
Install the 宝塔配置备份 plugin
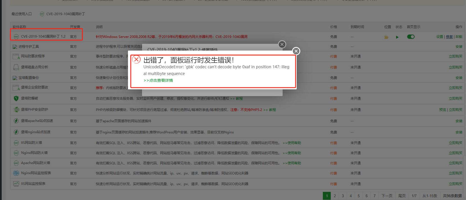[459, 78]
